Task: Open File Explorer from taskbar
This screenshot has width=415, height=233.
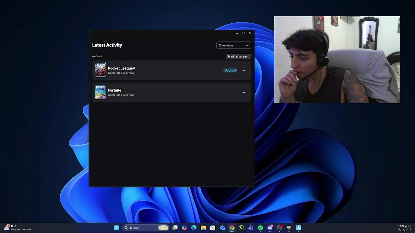Action: click(x=203, y=228)
